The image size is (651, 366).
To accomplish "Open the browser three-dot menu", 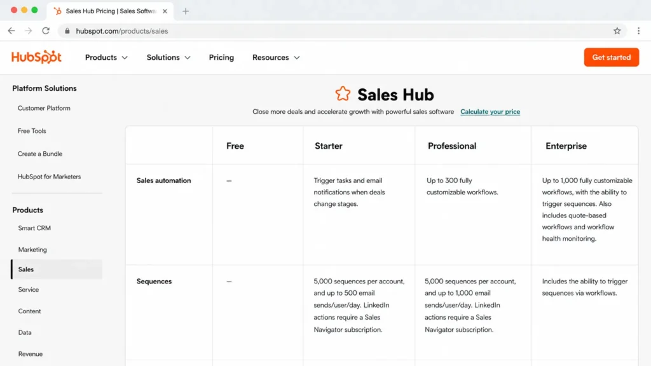I will click(638, 30).
